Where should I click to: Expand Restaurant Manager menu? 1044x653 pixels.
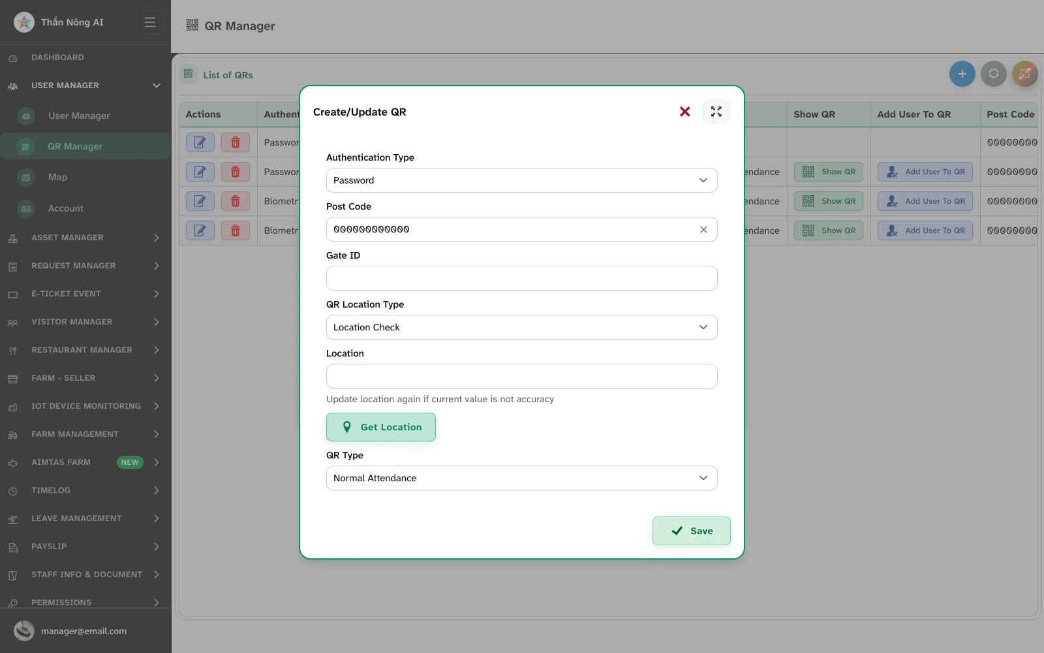[x=85, y=350]
